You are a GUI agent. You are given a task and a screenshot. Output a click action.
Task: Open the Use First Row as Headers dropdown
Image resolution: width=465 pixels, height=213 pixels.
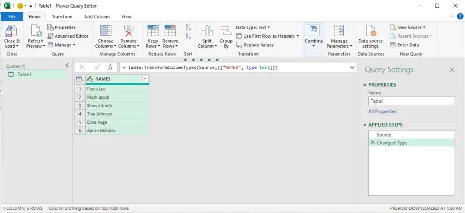coord(267,36)
